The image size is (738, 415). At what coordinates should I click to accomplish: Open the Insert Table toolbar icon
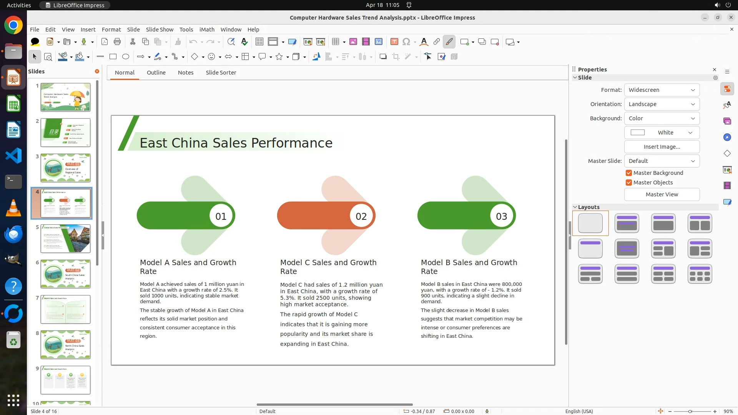[336, 42]
